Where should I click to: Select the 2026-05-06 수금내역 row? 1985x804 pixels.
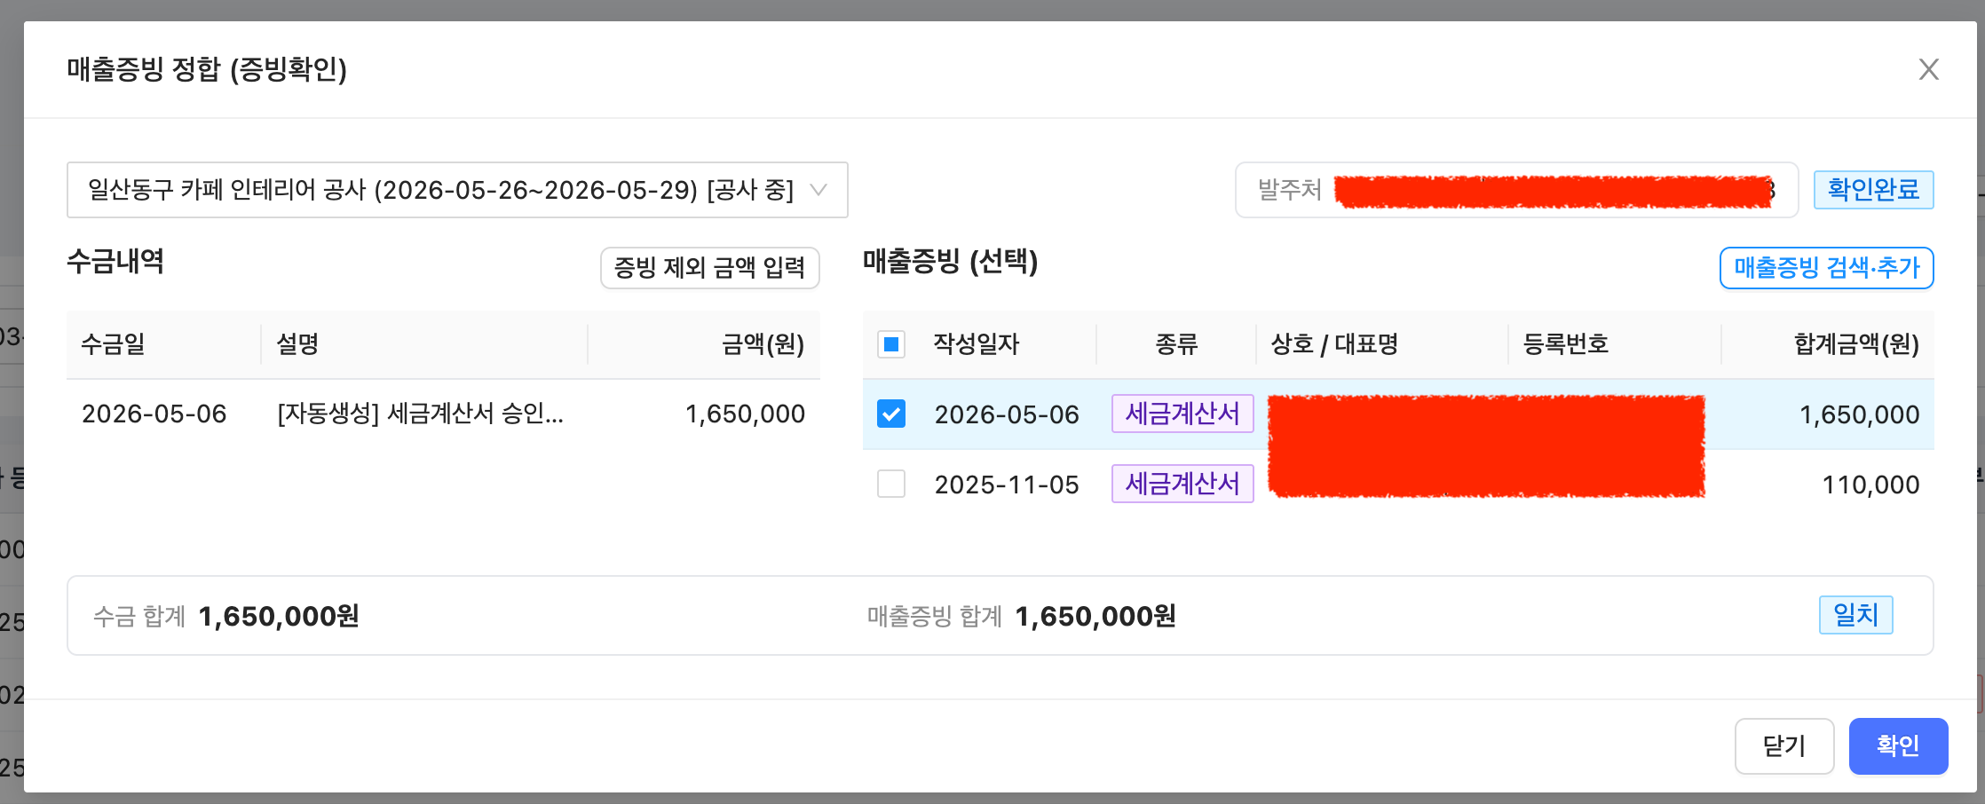(443, 414)
